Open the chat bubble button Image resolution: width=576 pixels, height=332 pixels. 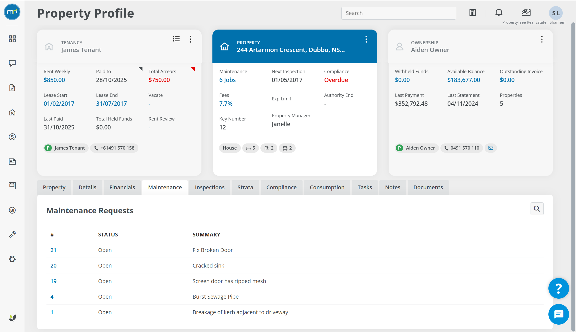[559, 314]
